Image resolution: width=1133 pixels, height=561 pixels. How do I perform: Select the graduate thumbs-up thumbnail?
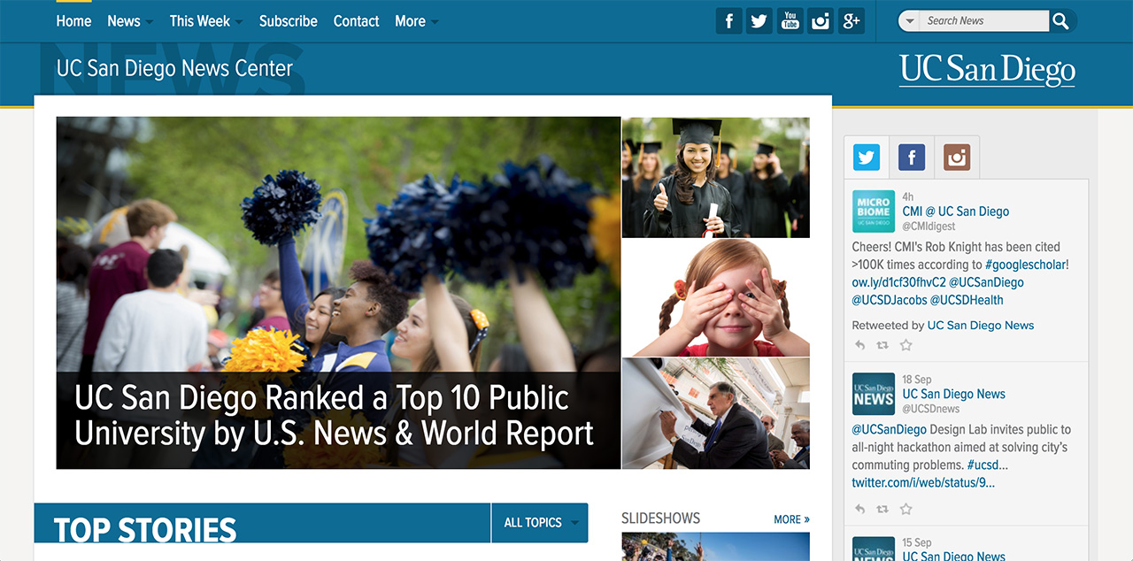(x=716, y=178)
